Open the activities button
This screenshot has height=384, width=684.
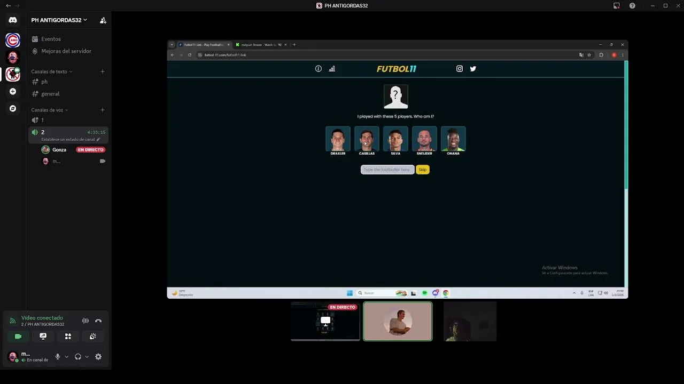tap(68, 337)
